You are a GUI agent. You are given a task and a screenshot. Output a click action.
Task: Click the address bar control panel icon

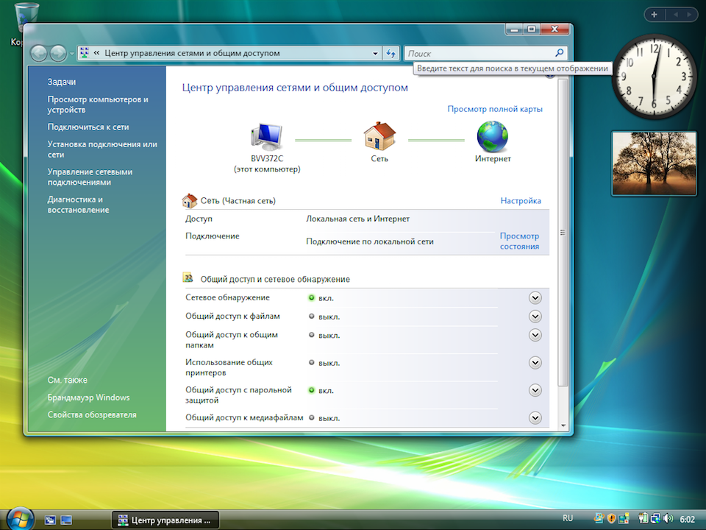[x=84, y=53]
